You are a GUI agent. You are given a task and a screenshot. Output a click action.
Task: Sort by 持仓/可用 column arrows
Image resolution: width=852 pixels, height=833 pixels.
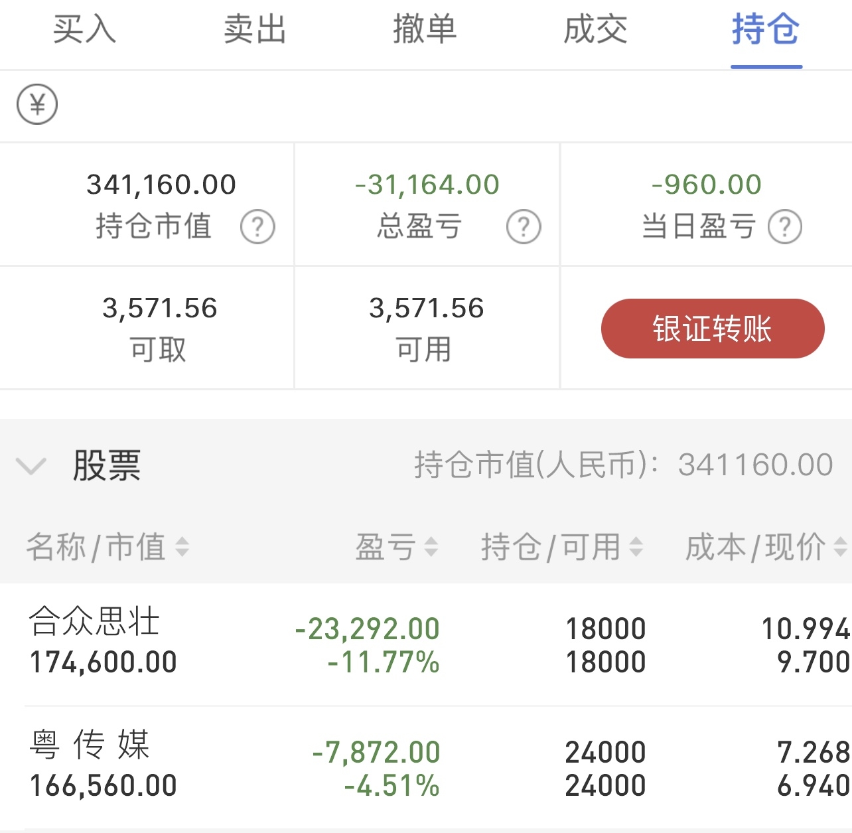point(636,547)
